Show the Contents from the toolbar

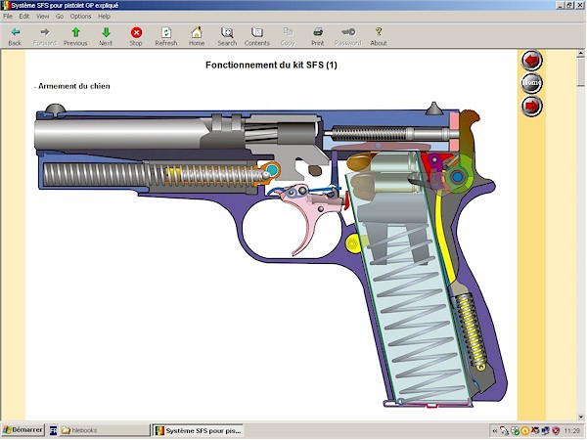257,36
